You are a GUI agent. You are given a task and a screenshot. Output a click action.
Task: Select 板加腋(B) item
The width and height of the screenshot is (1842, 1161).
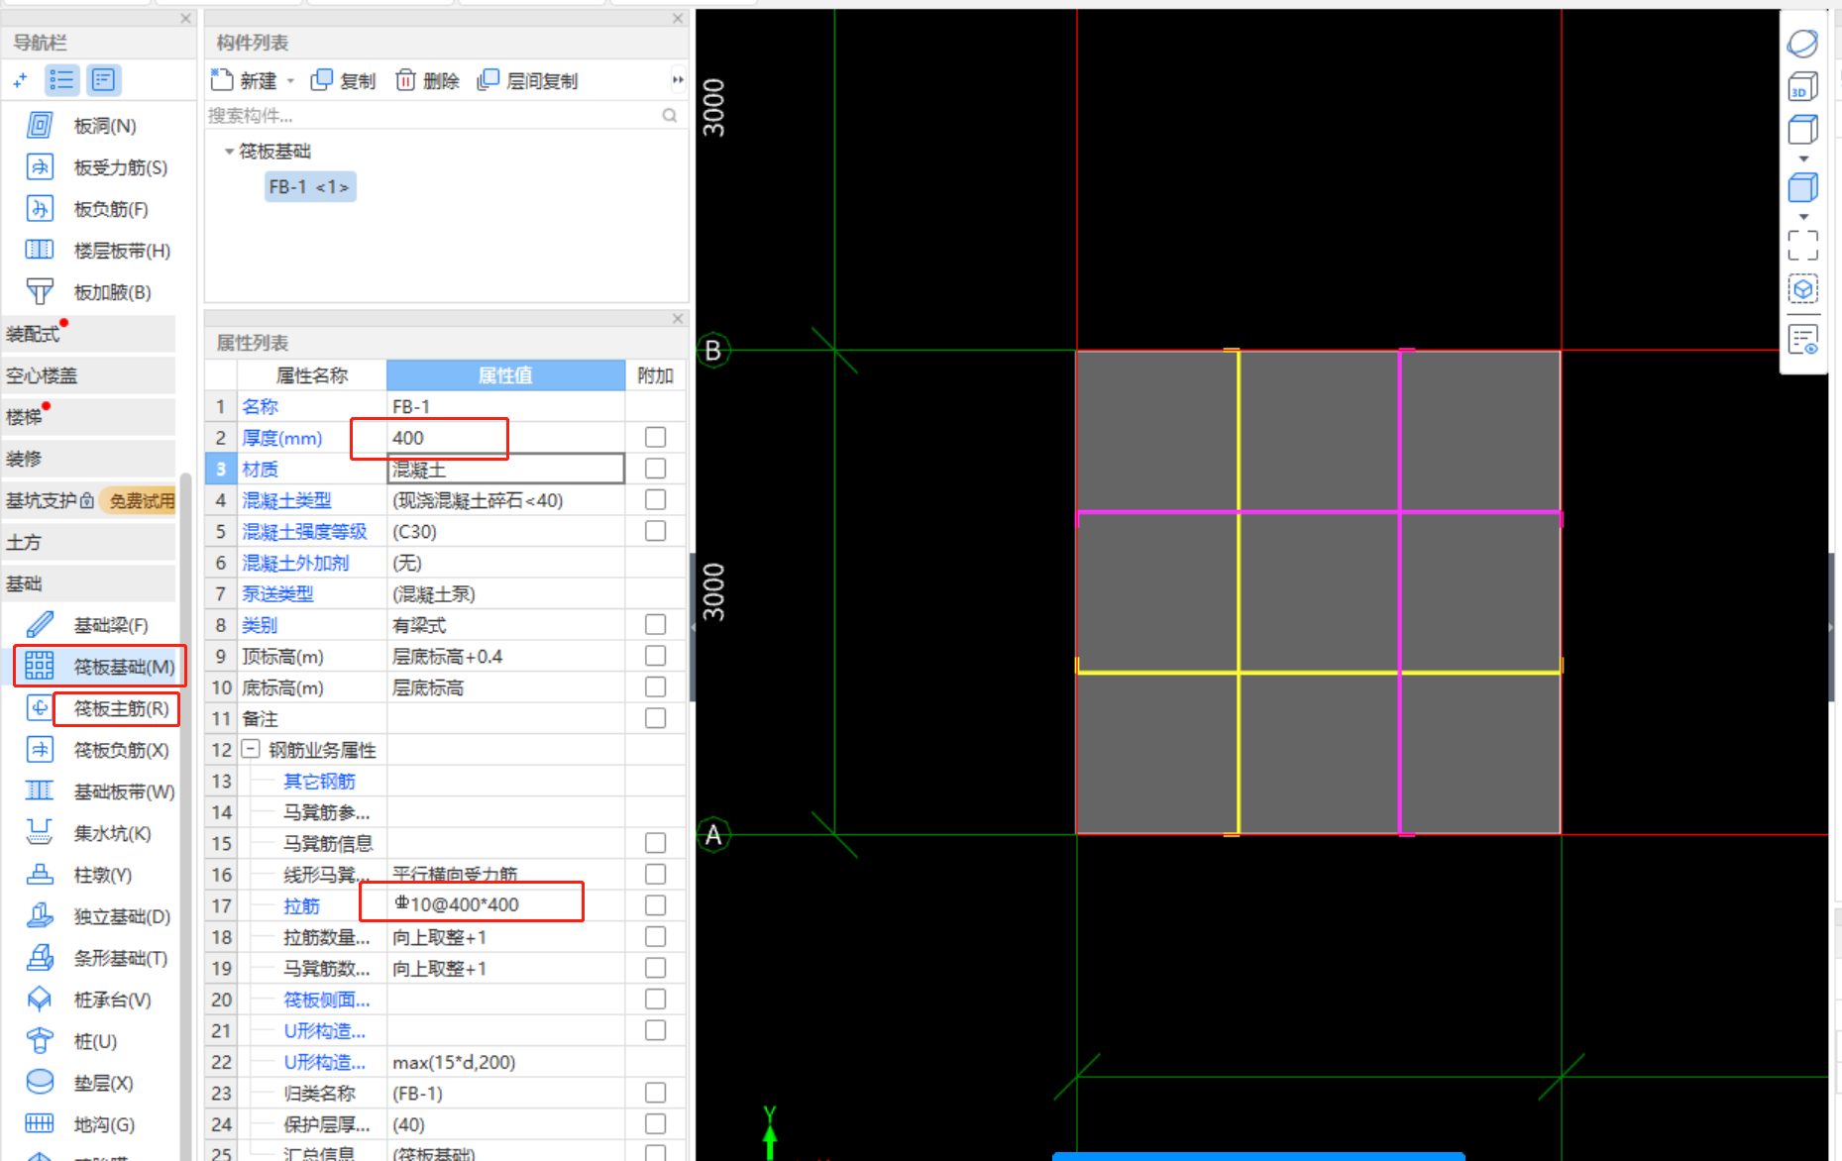click(89, 292)
